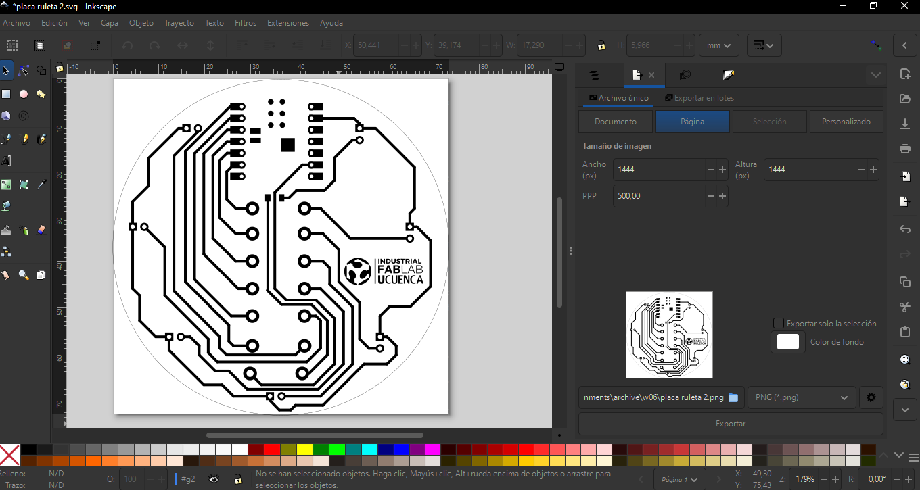Toggle layer visibility eye icon
Viewport: 920px width, 490px height.
tap(214, 479)
